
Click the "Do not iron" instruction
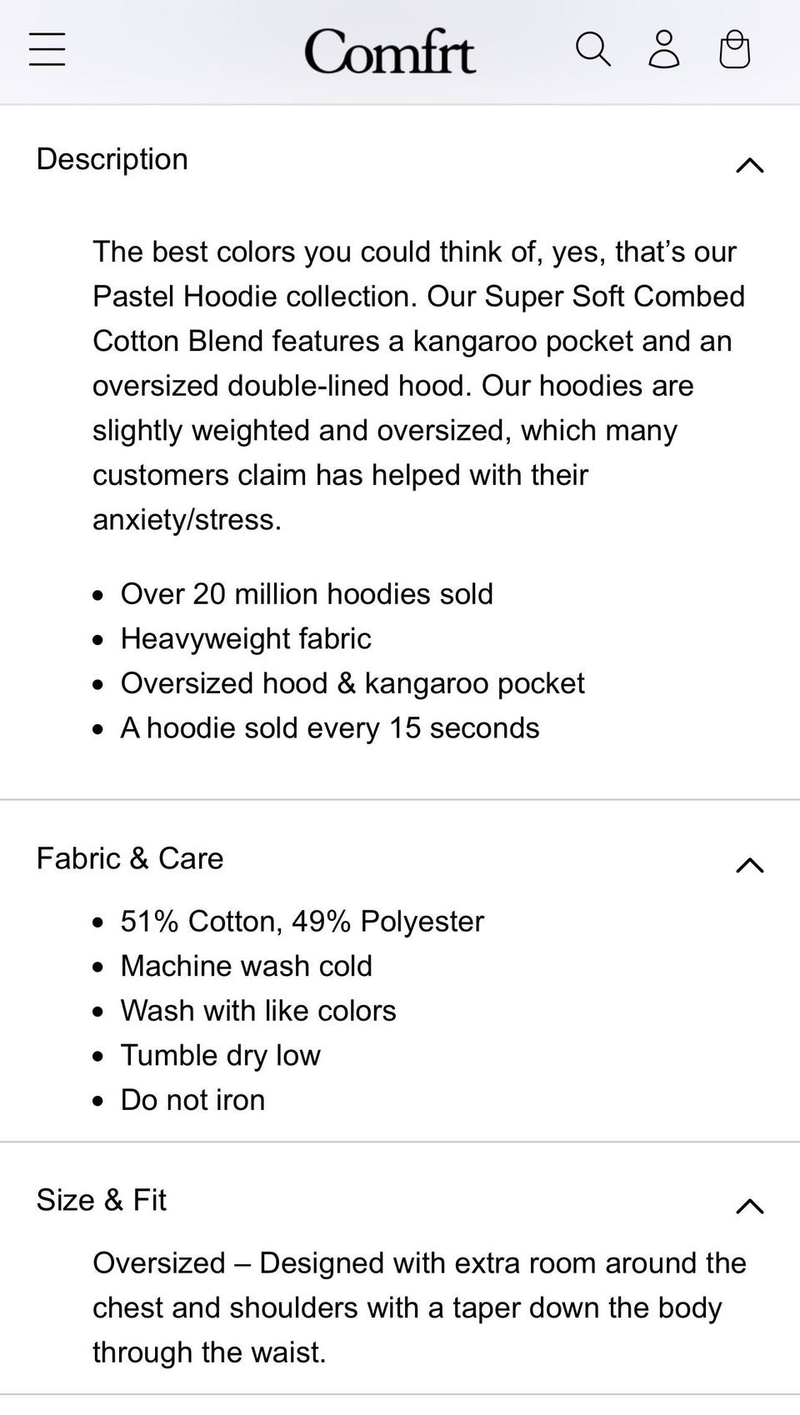click(192, 1100)
